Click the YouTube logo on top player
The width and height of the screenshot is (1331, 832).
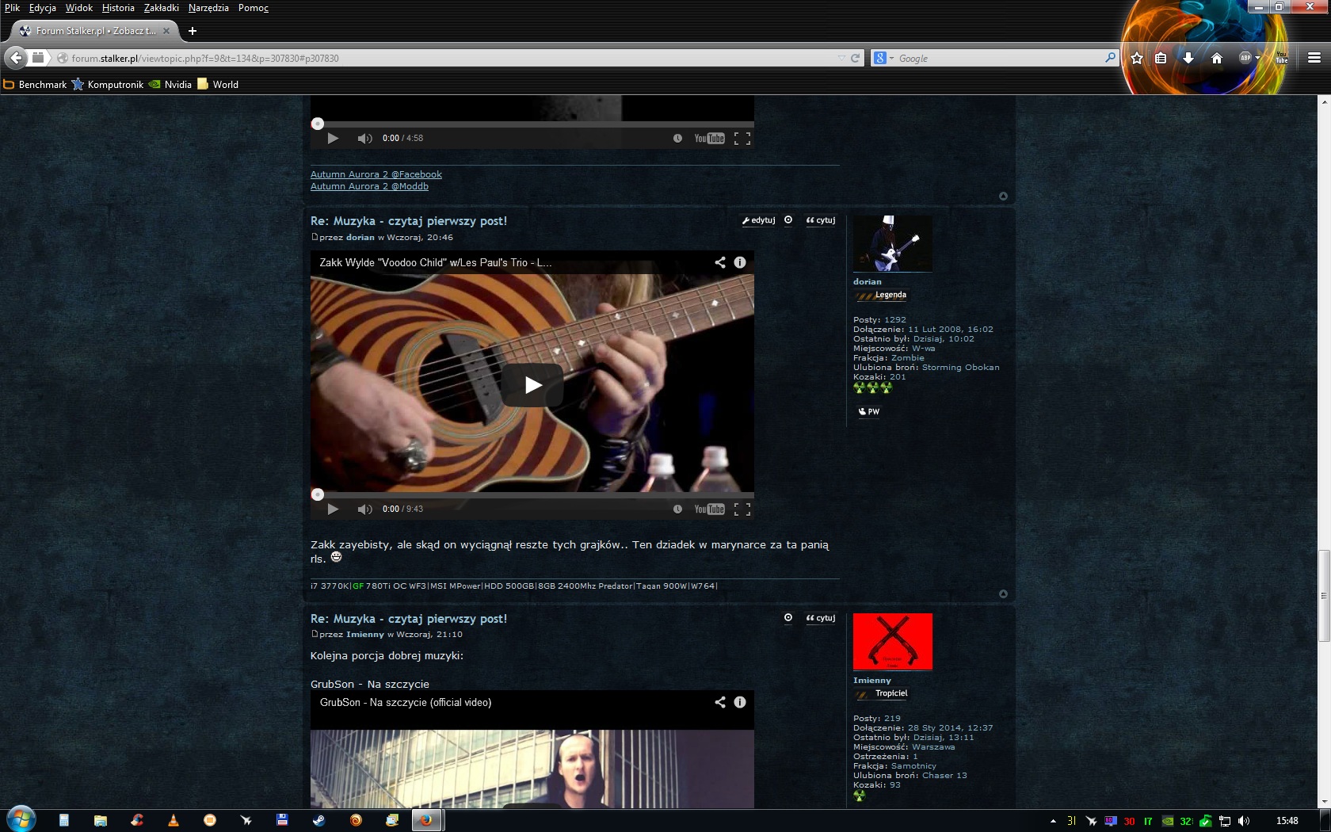[x=709, y=138]
